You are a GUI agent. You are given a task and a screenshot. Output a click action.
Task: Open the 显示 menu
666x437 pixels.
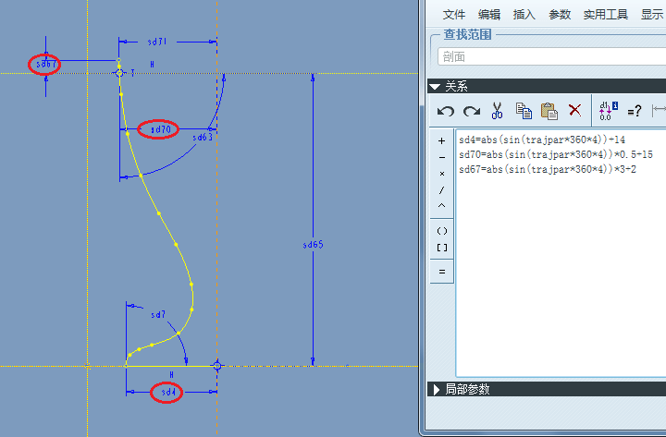pos(652,15)
